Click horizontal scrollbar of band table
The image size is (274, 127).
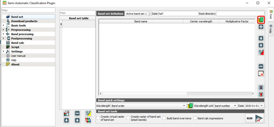[x=177, y=94]
